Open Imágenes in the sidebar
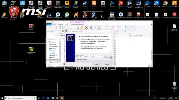179x100 pixels. (x=53, y=51)
